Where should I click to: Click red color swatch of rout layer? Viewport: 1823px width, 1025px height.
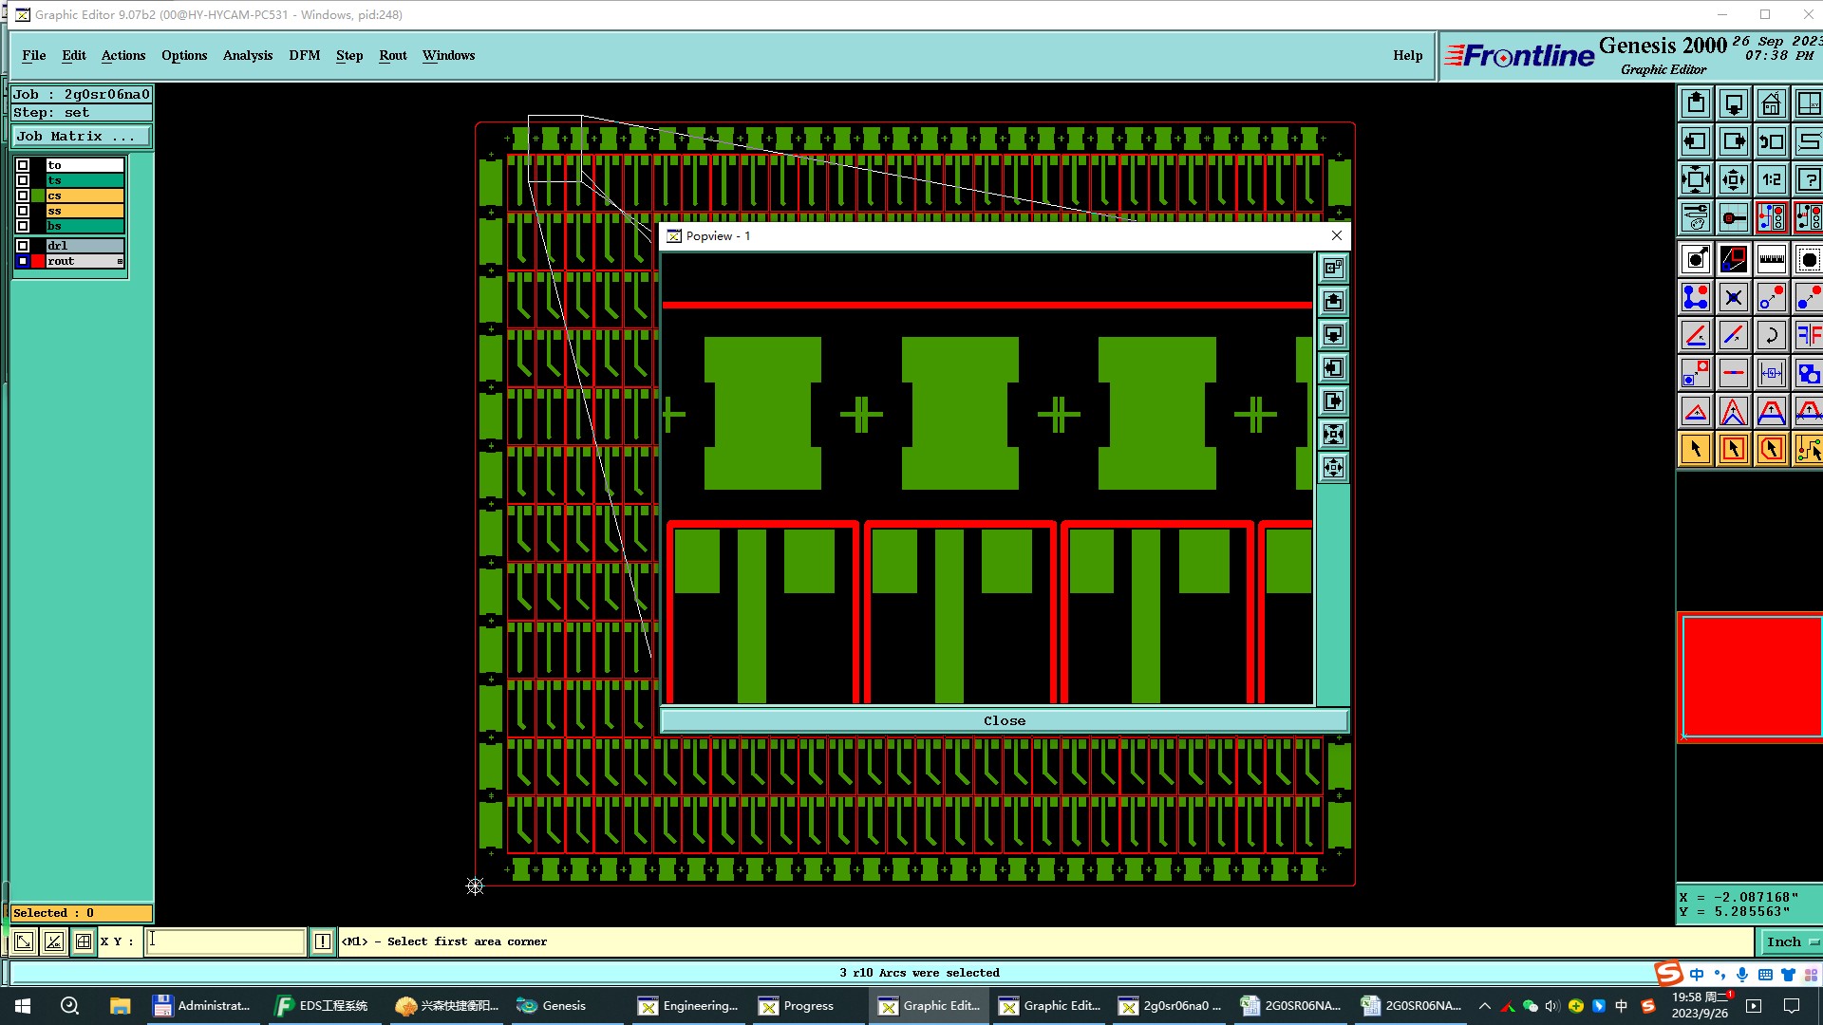pos(38,261)
